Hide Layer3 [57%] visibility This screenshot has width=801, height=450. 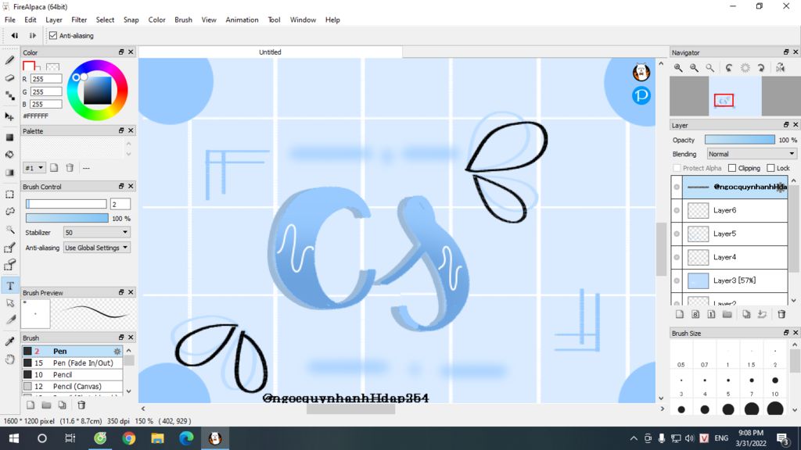click(677, 280)
